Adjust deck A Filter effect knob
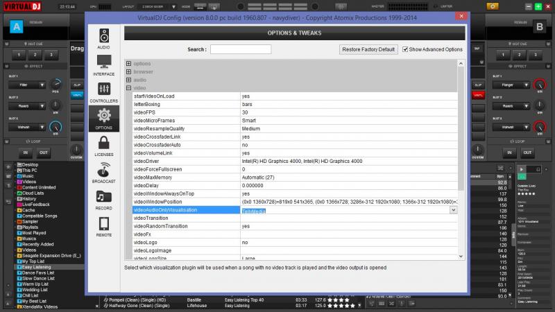Screen dimensions: 555x312 pyautogui.click(x=55, y=85)
